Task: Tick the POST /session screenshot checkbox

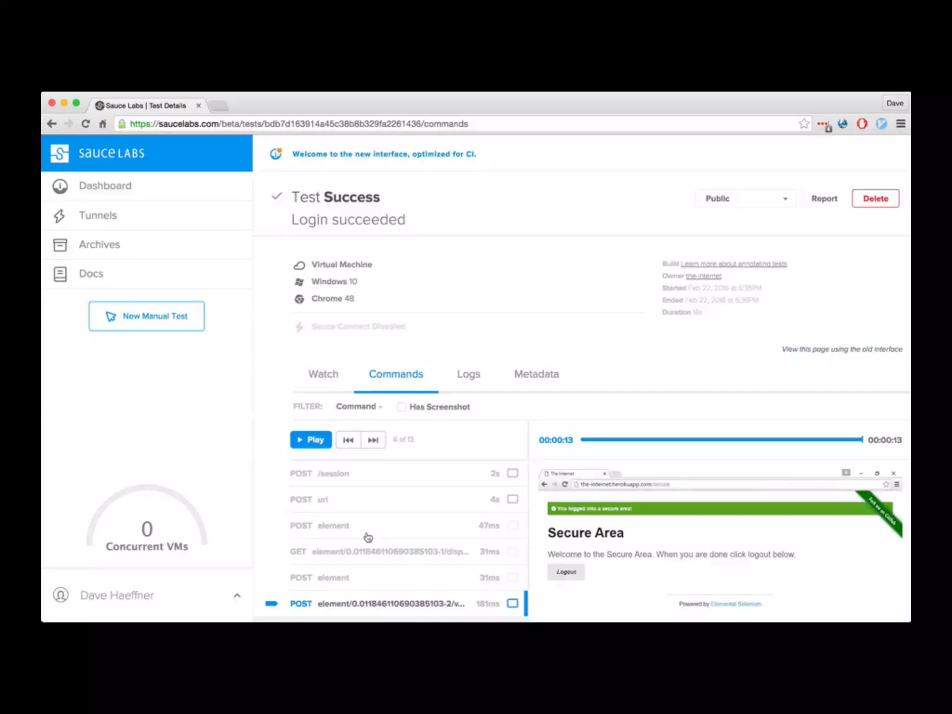Action: point(512,473)
